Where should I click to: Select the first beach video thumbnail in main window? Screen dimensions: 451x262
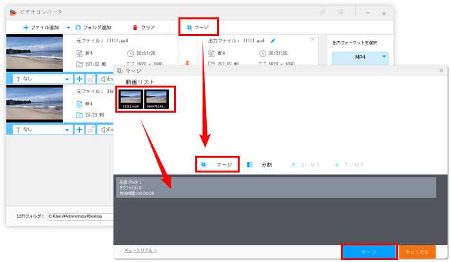pos(35,53)
